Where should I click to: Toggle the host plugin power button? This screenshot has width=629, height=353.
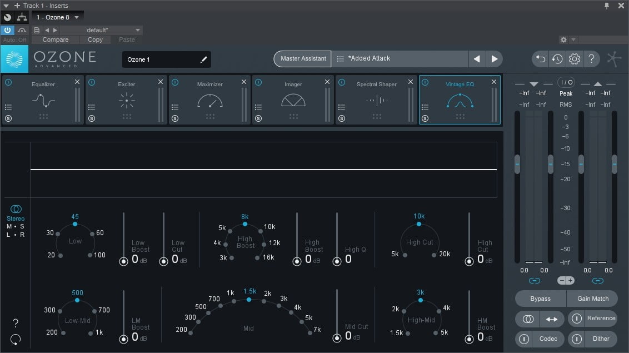click(x=7, y=30)
